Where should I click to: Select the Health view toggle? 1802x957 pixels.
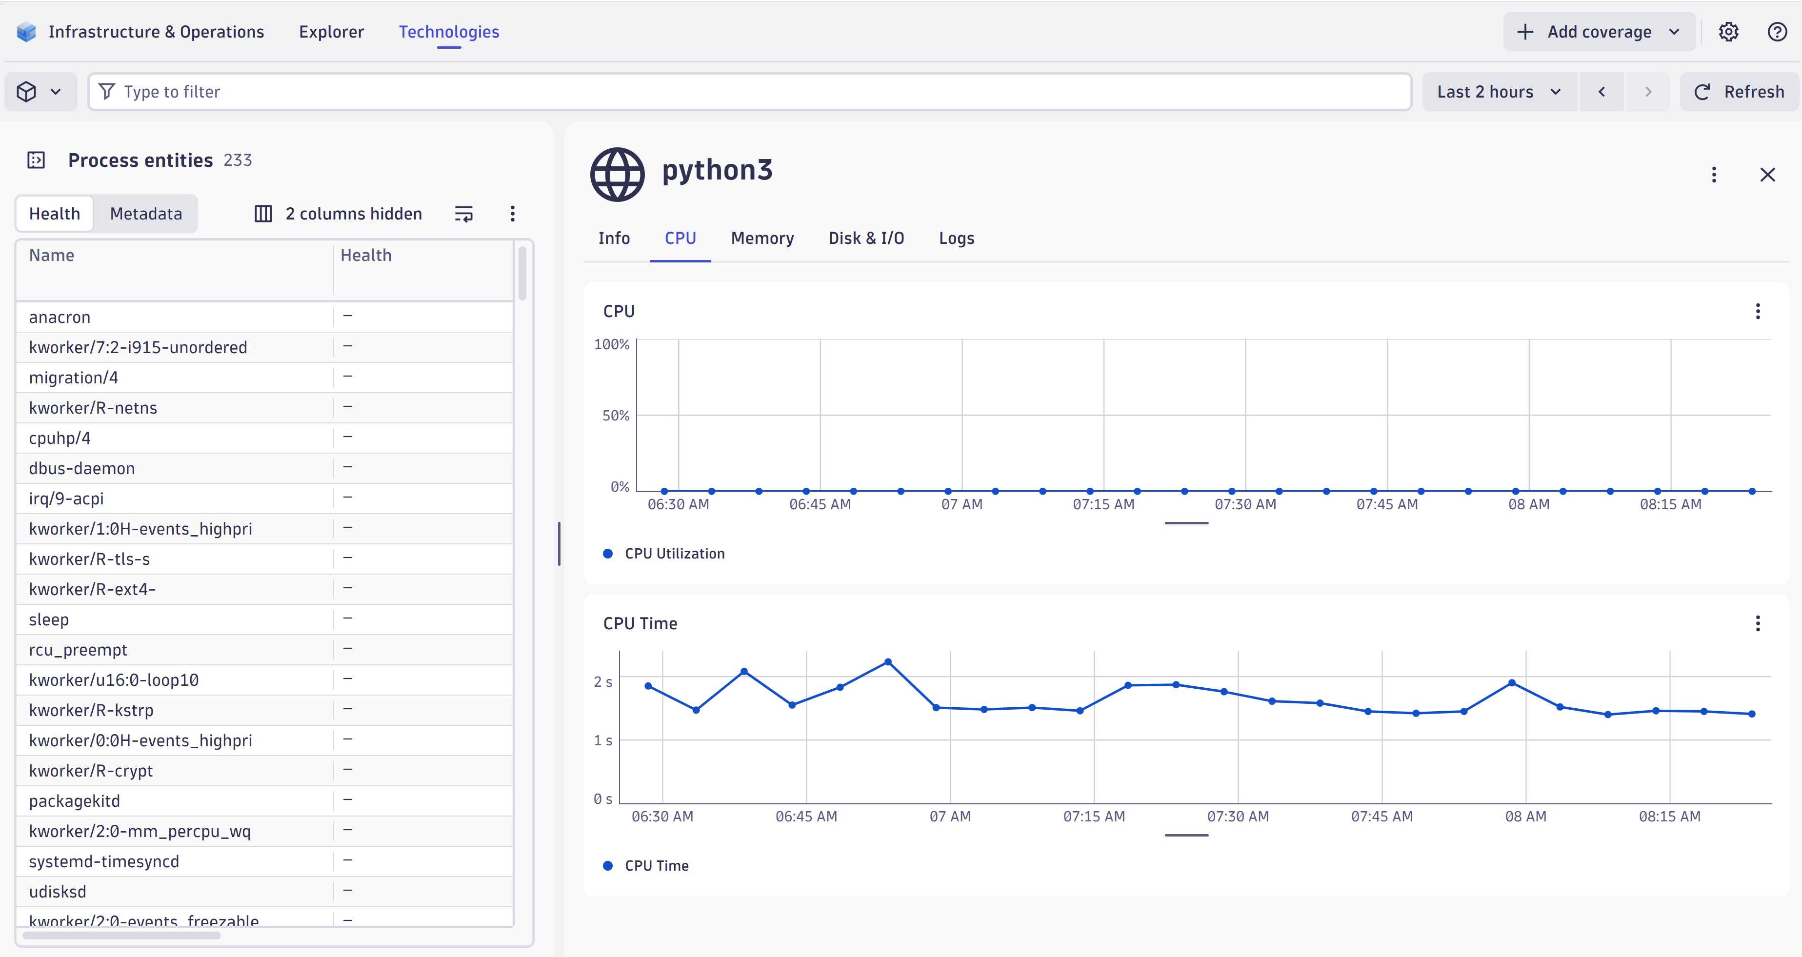tap(54, 213)
